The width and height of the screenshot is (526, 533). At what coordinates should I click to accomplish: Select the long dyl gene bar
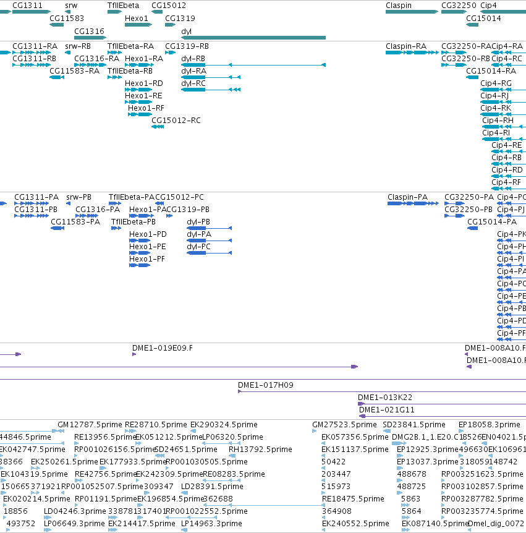(253, 37)
